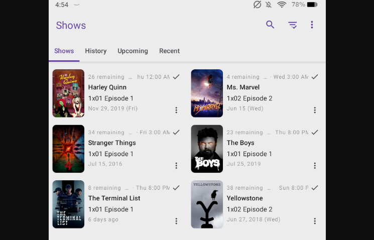Image resolution: width=374 pixels, height=240 pixels.
Task: Tap the crossed-circle status bar icon
Action: point(257,5)
